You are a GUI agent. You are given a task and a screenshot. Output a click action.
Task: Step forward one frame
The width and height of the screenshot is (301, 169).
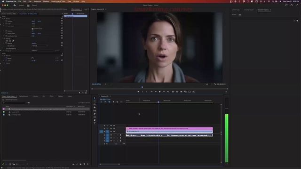(164, 92)
